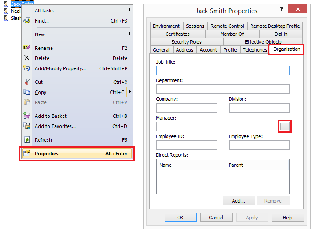Open the Copy submenu arrow
Viewport: 311px width, 229px height.
130,92
